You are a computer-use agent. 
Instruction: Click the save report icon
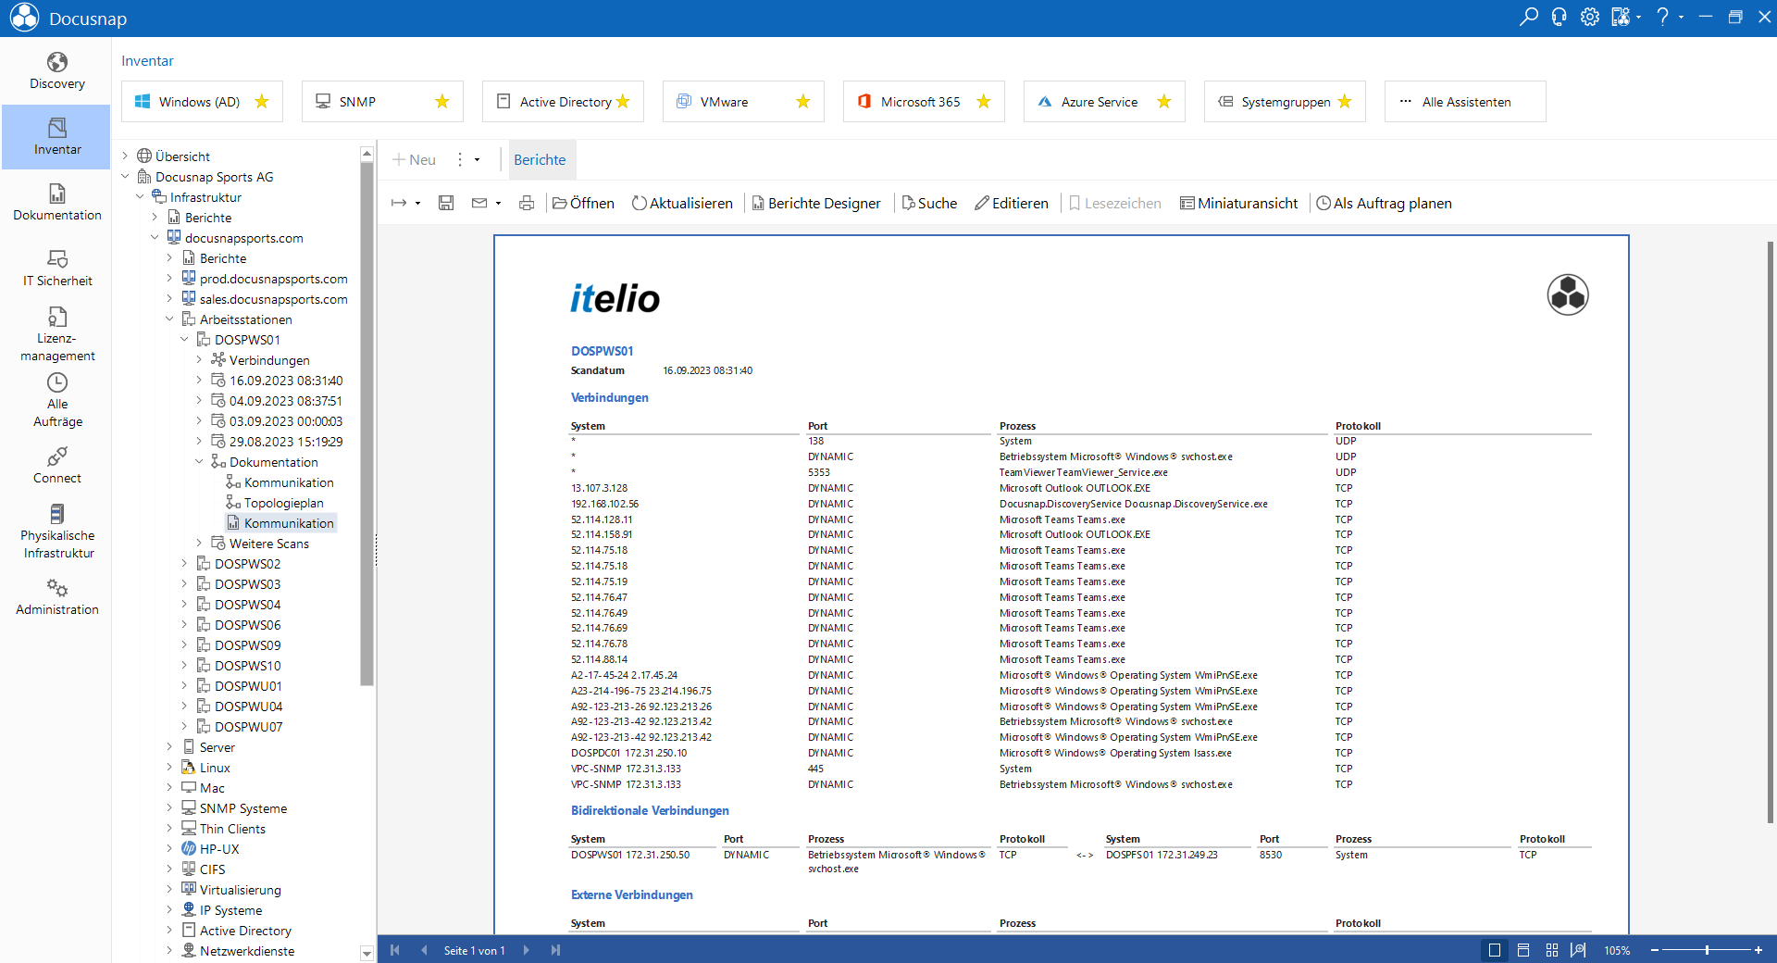446,203
